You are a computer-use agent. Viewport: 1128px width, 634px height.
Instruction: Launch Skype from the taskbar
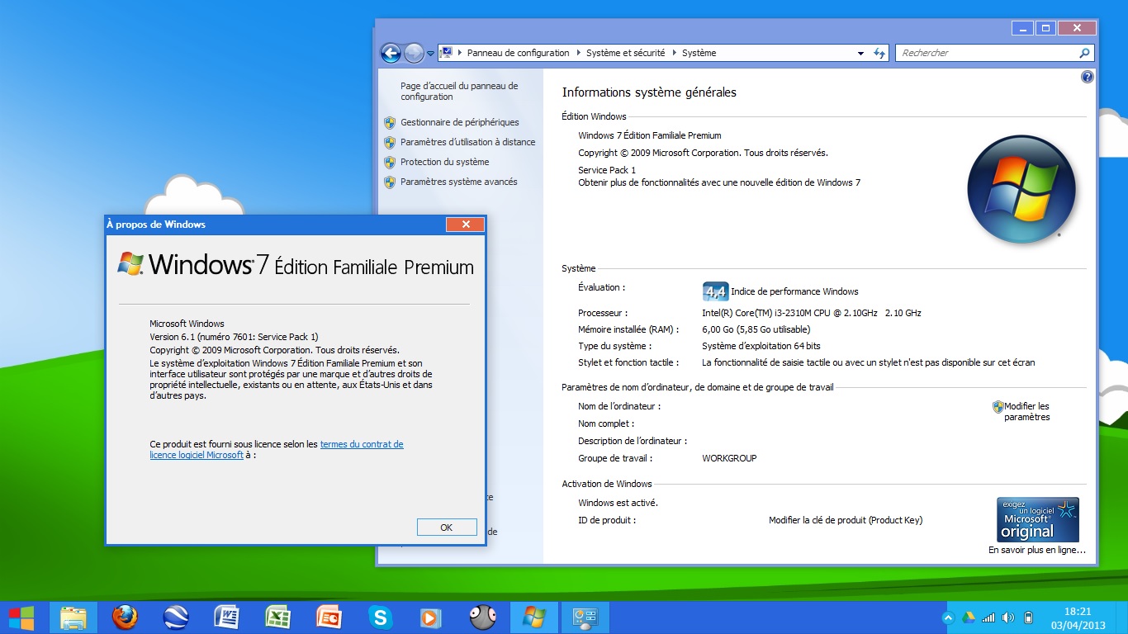380,617
